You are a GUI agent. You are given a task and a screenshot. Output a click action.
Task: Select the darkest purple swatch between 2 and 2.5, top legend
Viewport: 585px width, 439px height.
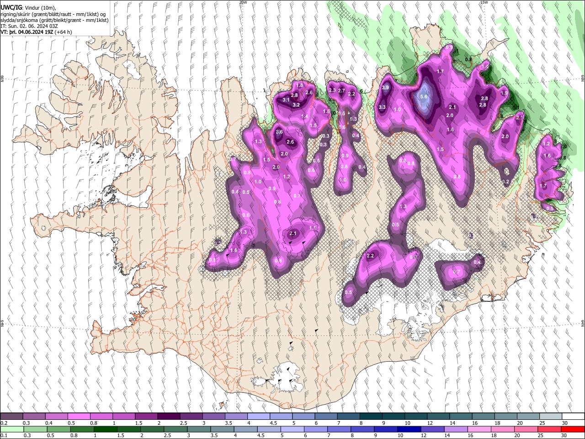pos(169,416)
